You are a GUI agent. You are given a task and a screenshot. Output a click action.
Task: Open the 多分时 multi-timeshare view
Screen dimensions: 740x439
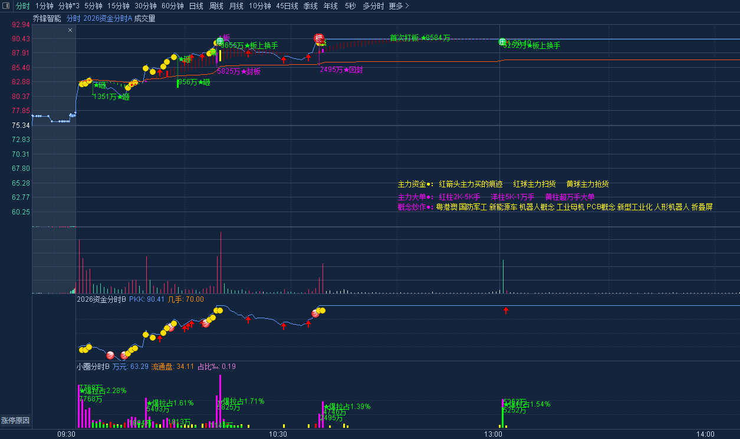(x=373, y=6)
